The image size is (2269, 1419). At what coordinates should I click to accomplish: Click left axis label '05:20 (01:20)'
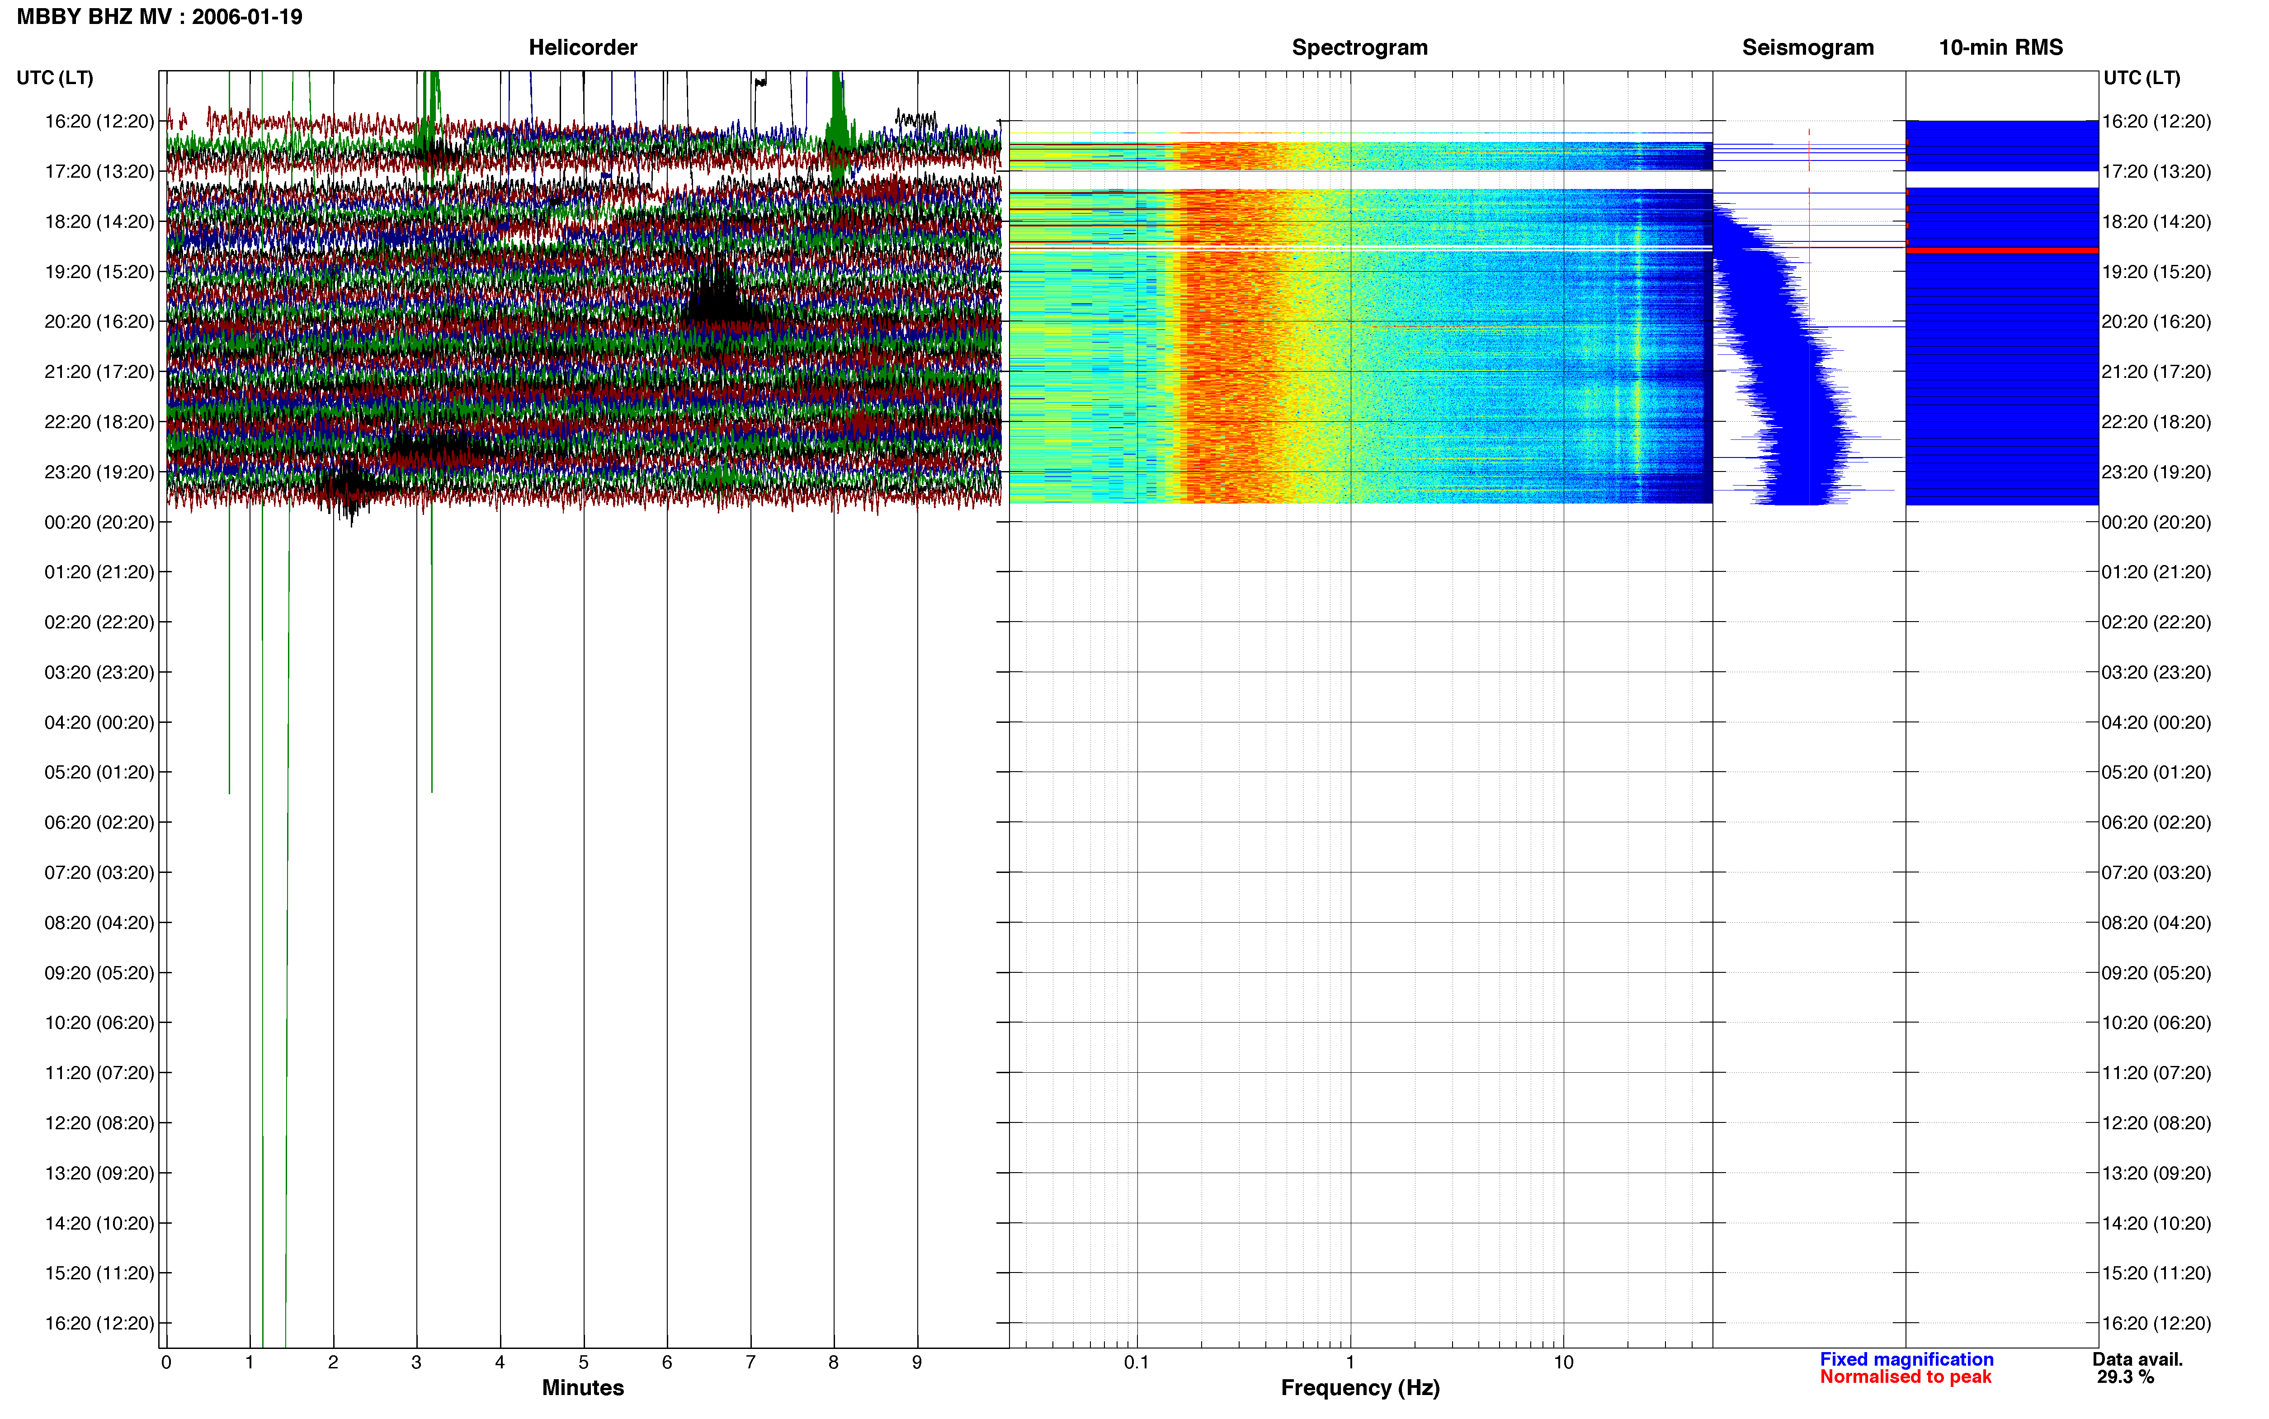point(99,772)
